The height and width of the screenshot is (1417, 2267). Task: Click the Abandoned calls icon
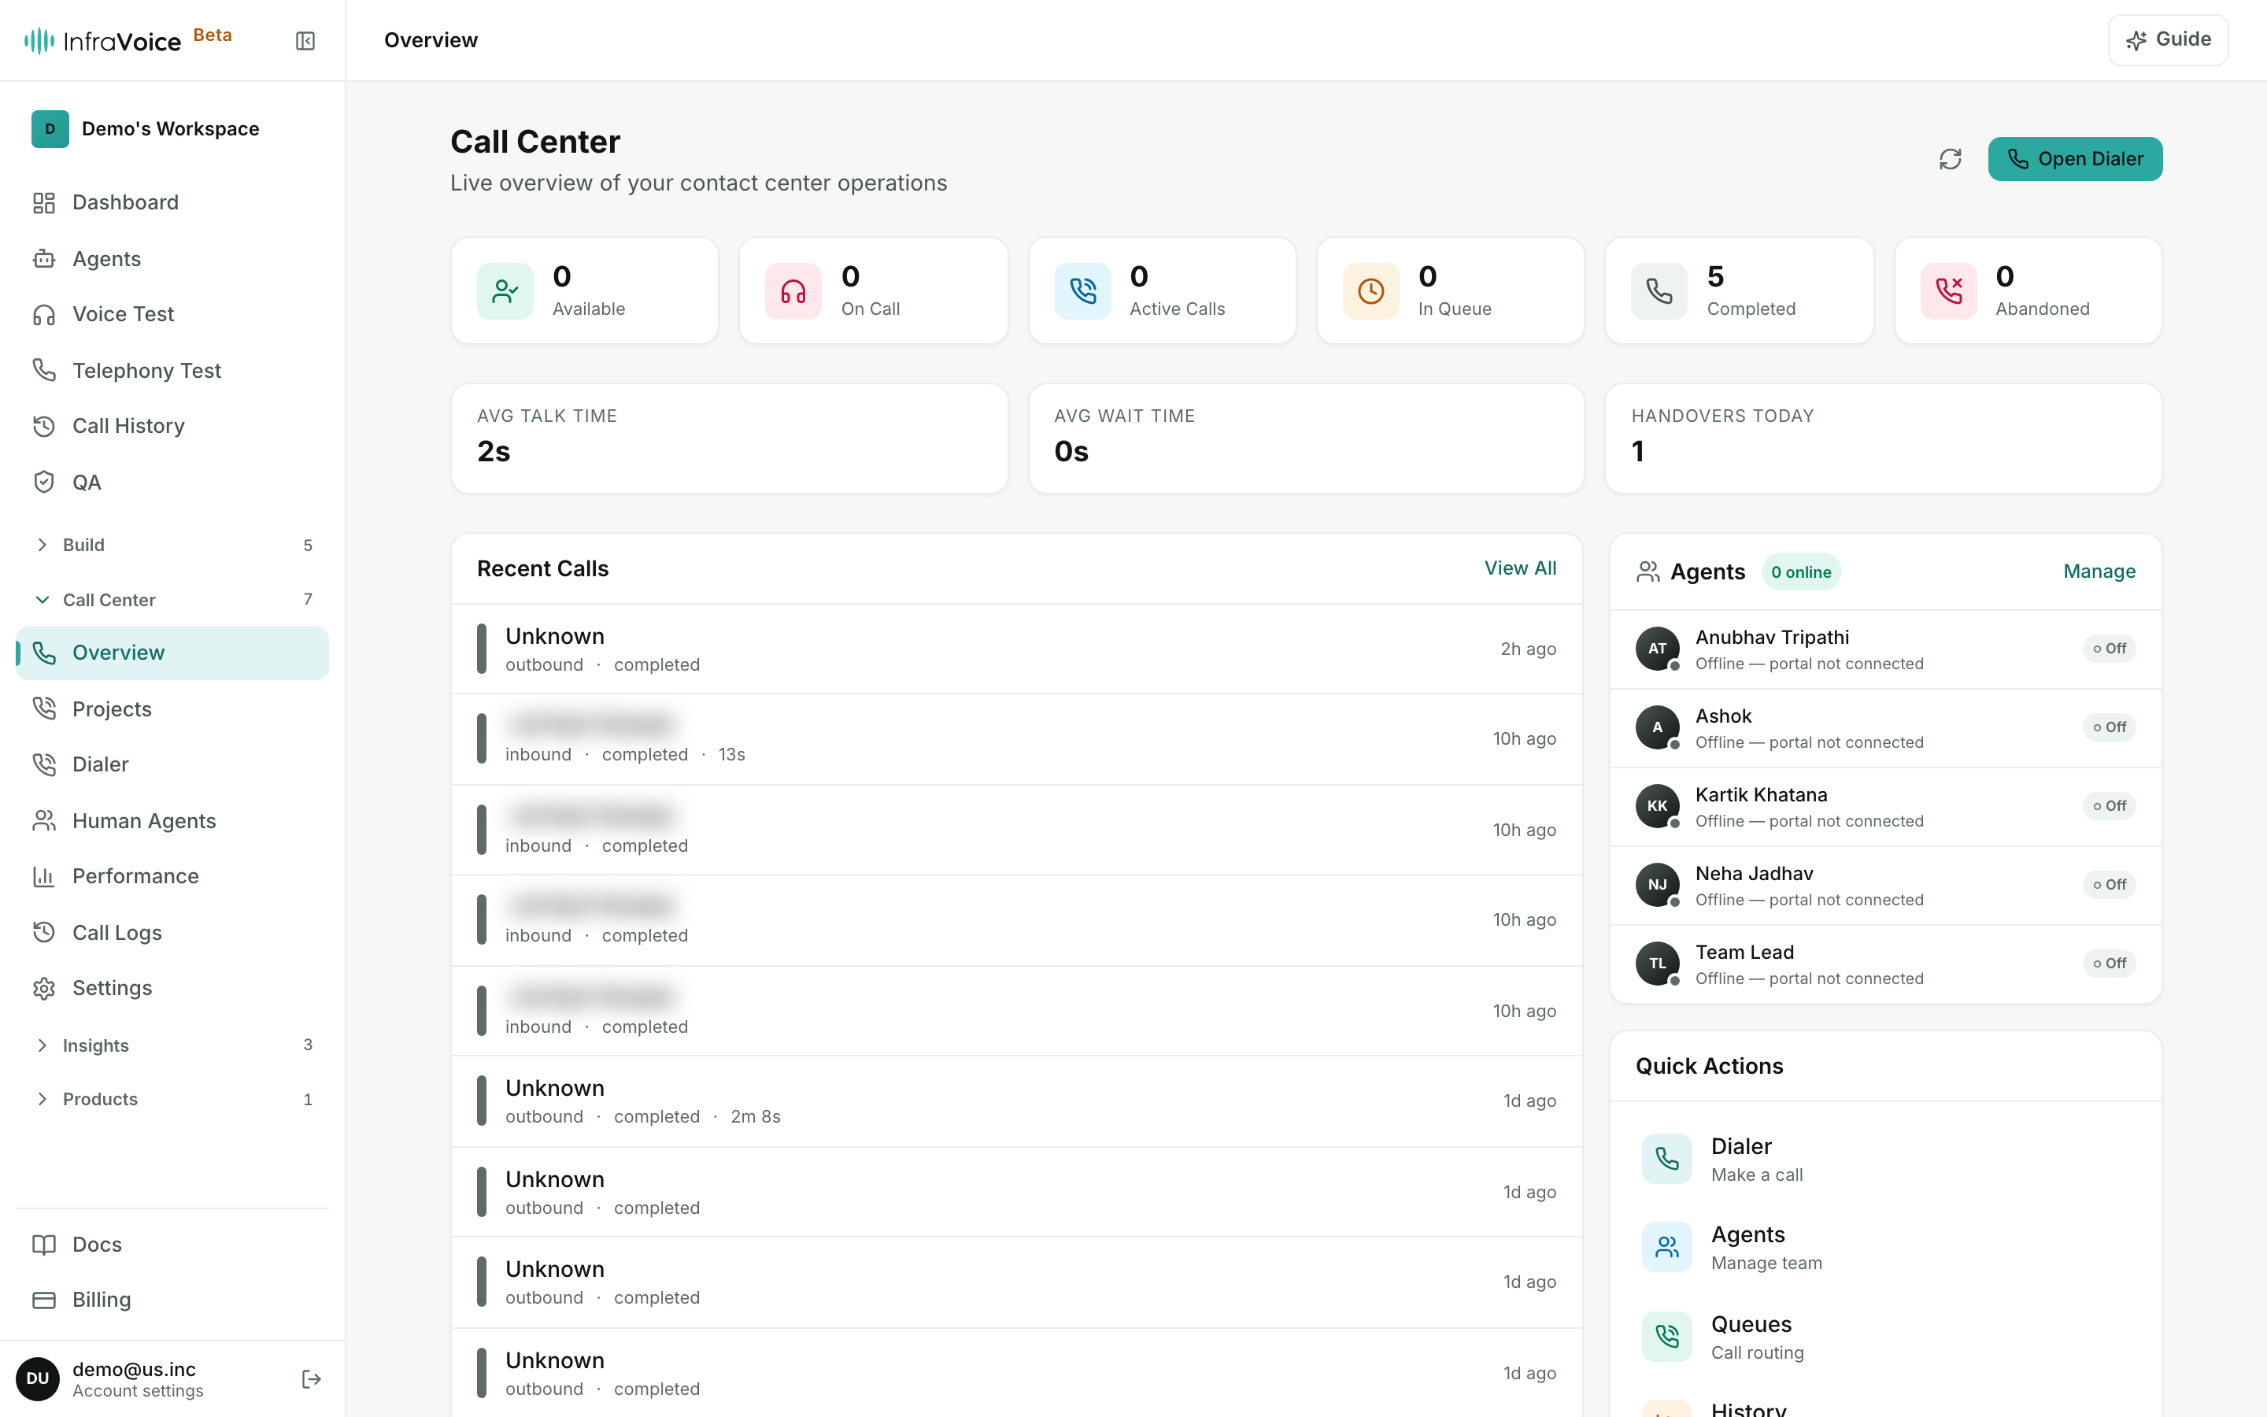[x=1948, y=291]
